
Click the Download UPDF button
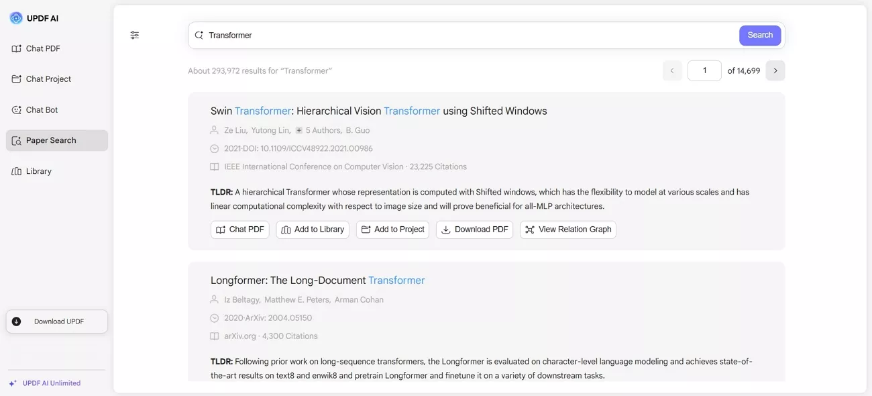[x=57, y=321]
